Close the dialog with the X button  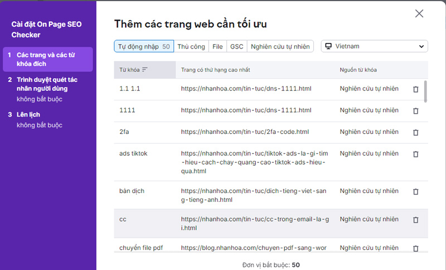tap(419, 13)
